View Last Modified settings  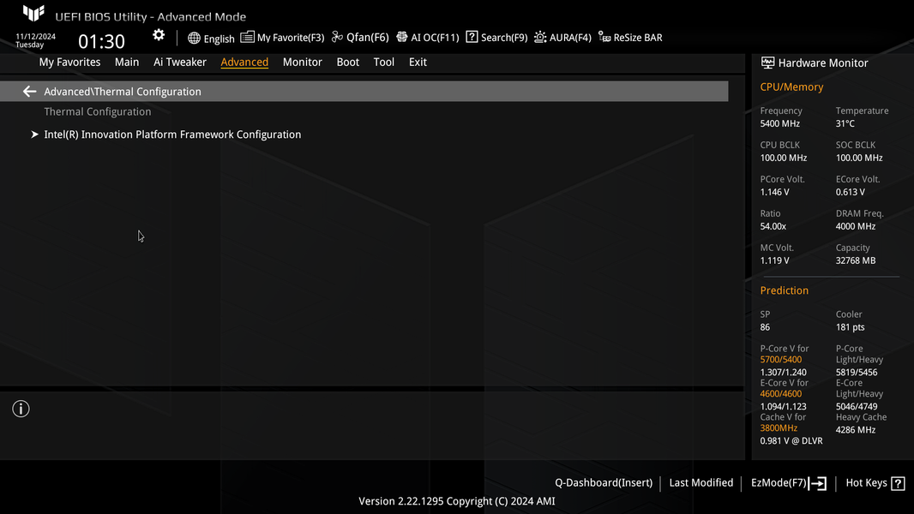click(701, 482)
